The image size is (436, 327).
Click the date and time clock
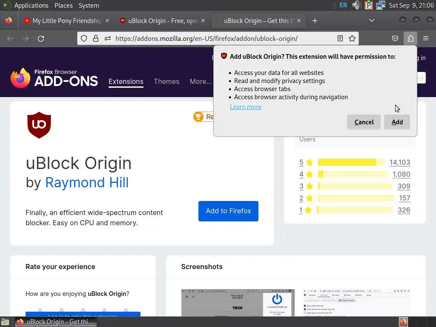click(x=411, y=5)
